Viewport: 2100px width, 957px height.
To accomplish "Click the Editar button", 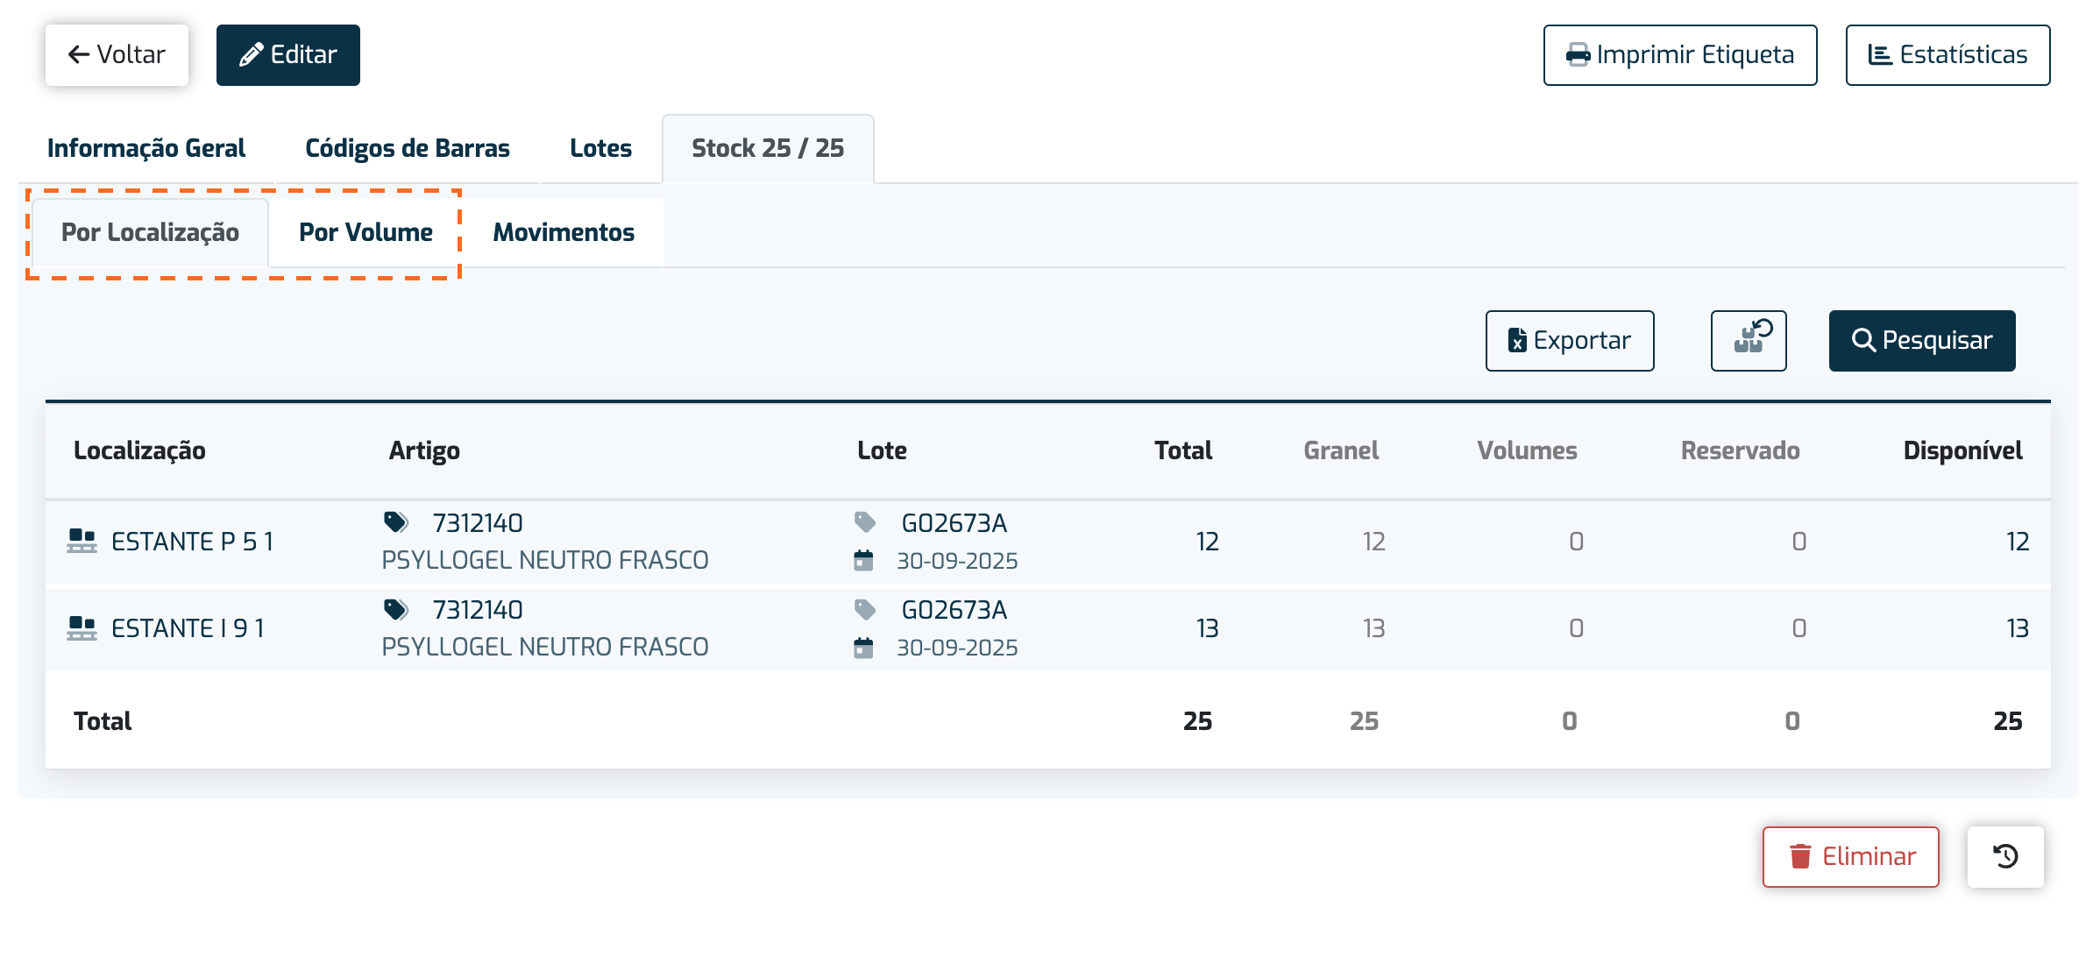I will pos(287,55).
